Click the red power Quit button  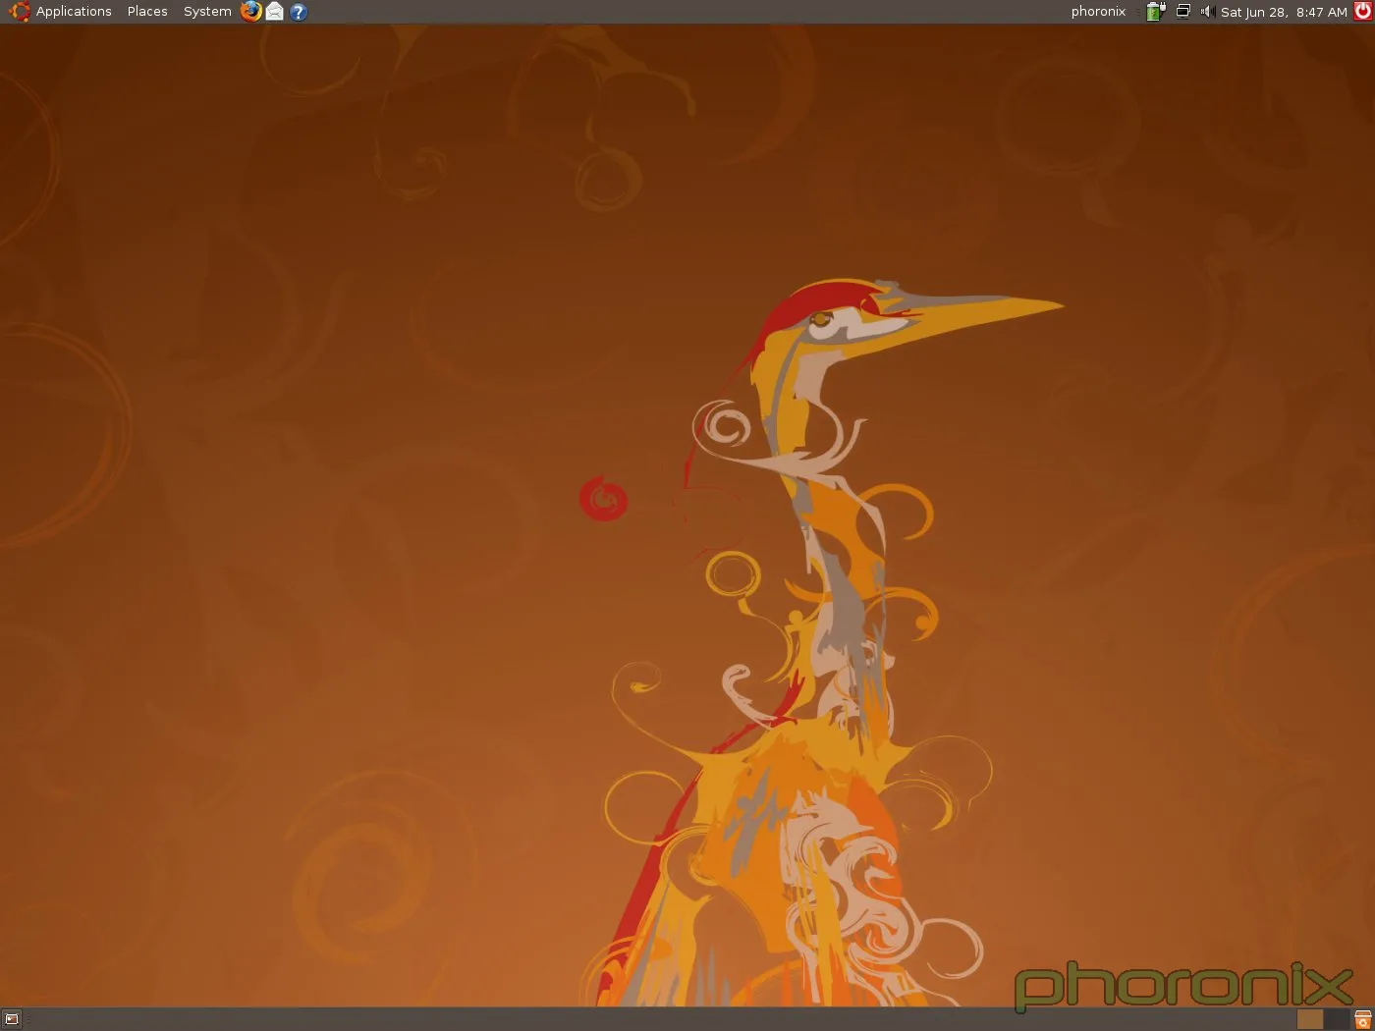click(x=1362, y=12)
